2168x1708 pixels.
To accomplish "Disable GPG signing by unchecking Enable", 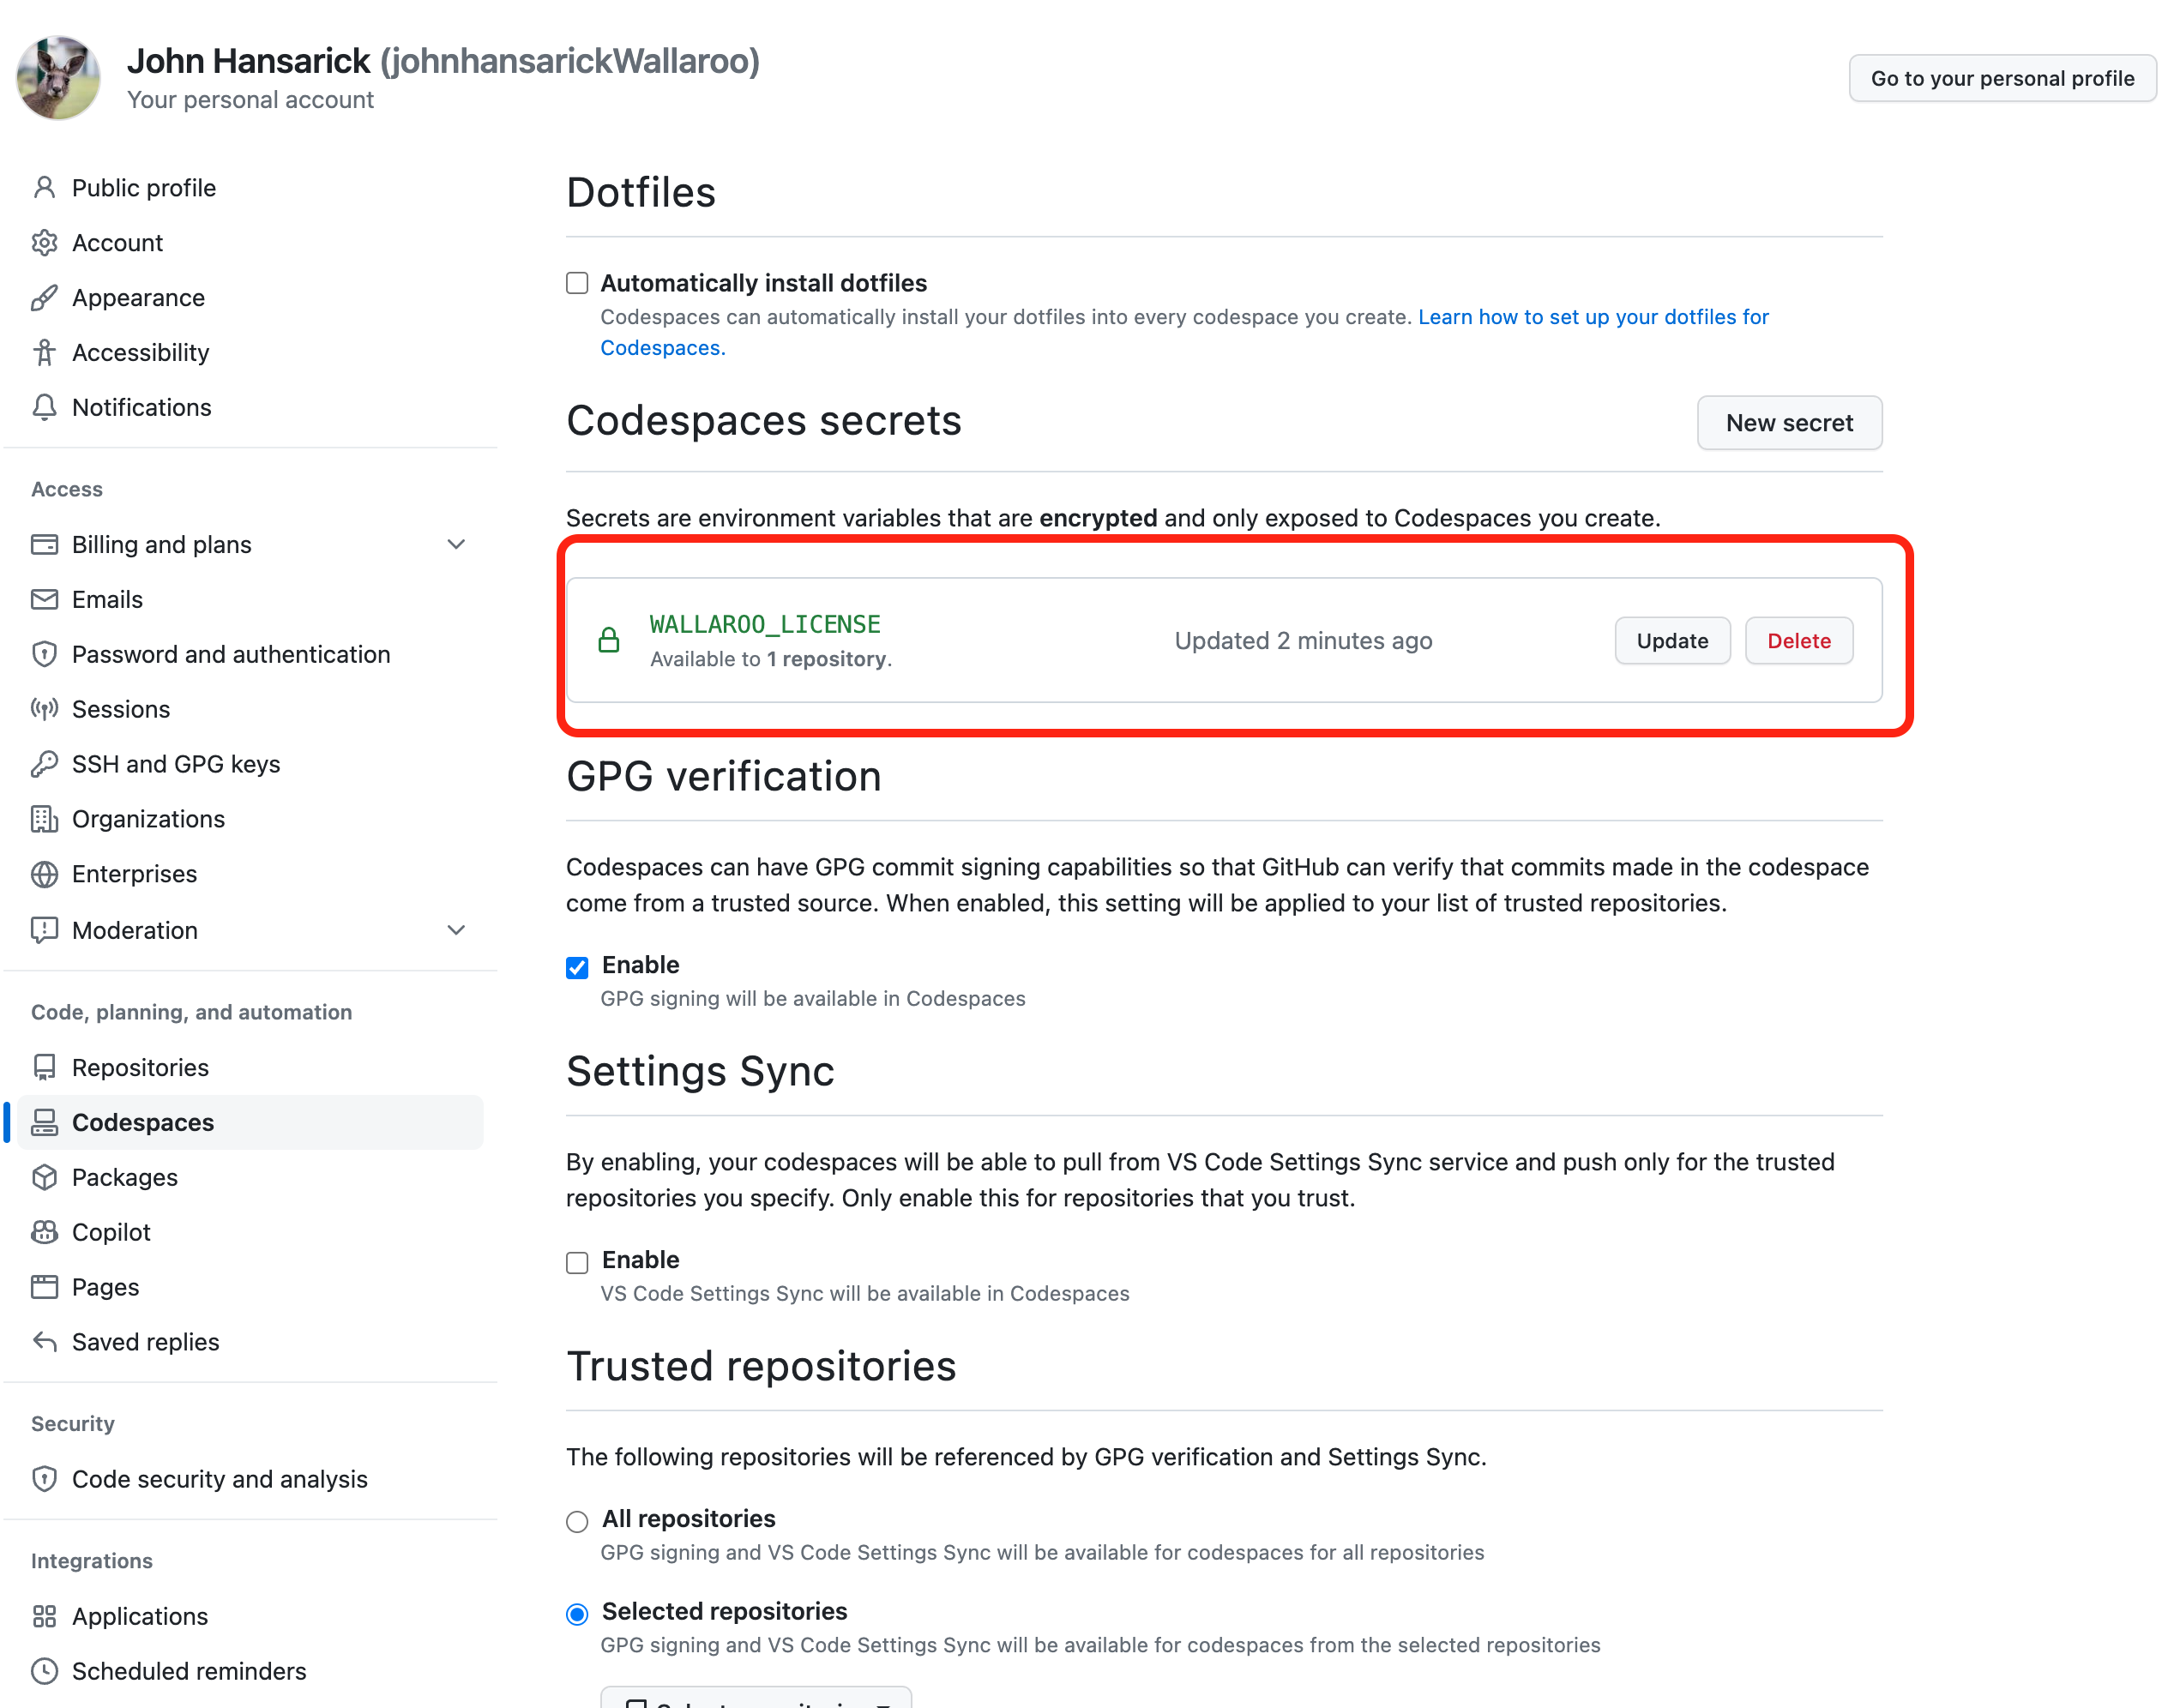I will point(577,967).
